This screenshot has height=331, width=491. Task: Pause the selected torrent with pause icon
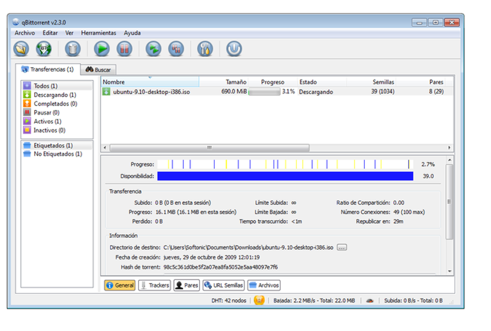point(124,49)
